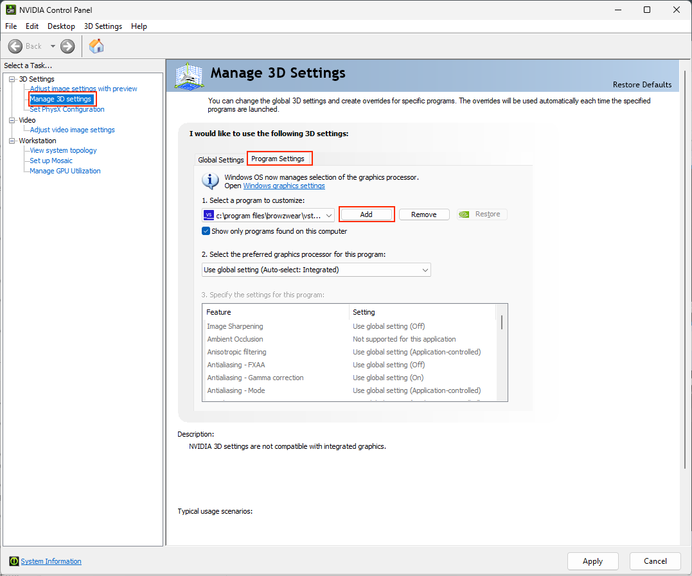This screenshot has width=692, height=576.
Task: Open Adjust video image settings
Action: pos(73,130)
